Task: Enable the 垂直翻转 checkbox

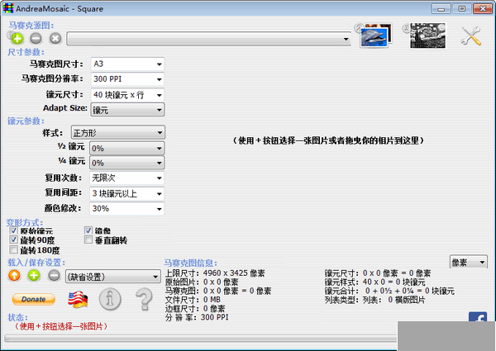Action: [x=88, y=240]
